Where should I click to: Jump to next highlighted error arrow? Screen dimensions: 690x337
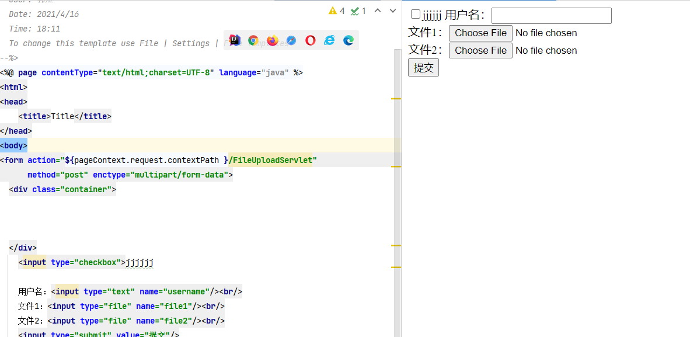point(393,11)
